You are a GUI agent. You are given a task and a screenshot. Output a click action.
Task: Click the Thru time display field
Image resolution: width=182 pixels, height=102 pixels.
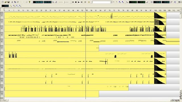coord(141,2)
